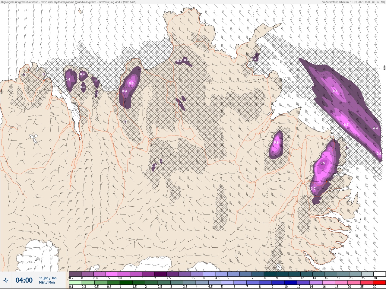Click the 0.6 snowfall value on the map
386x289 pixels.
131,84
